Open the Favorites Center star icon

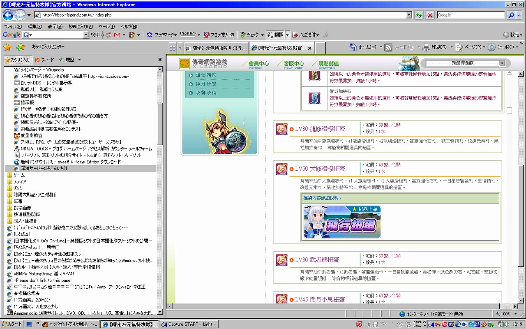tap(7, 47)
